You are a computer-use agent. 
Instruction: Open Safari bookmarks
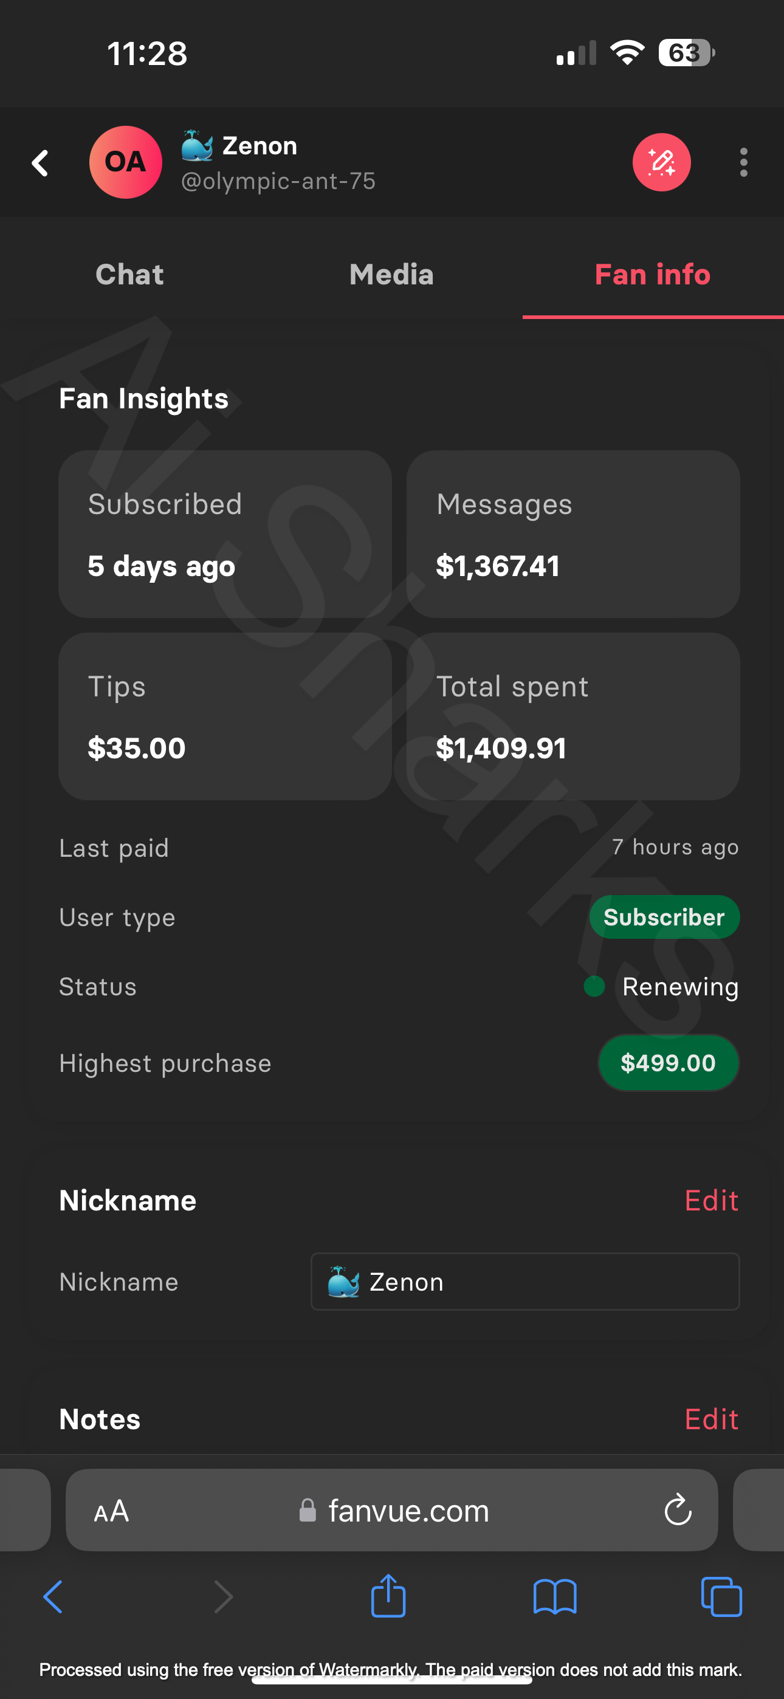554,1597
